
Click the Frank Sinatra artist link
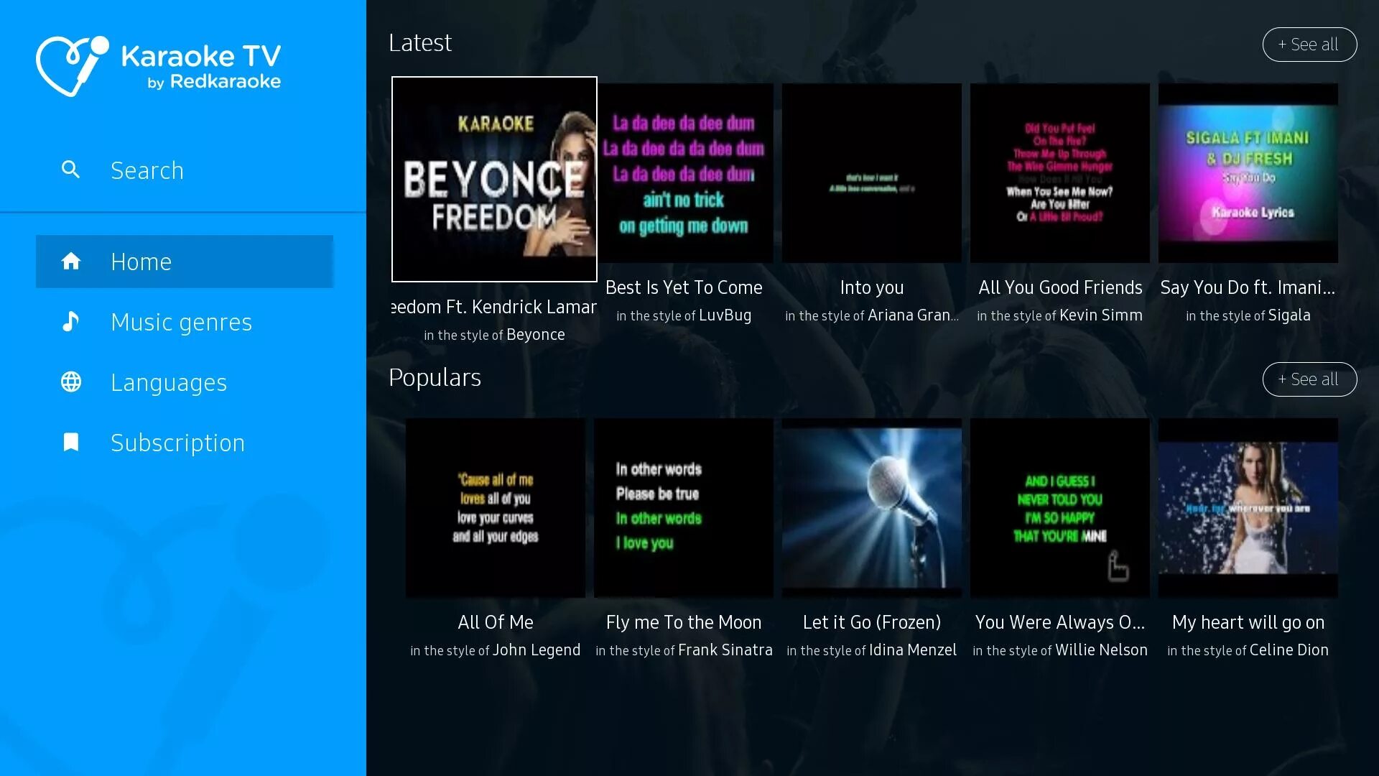point(725,650)
